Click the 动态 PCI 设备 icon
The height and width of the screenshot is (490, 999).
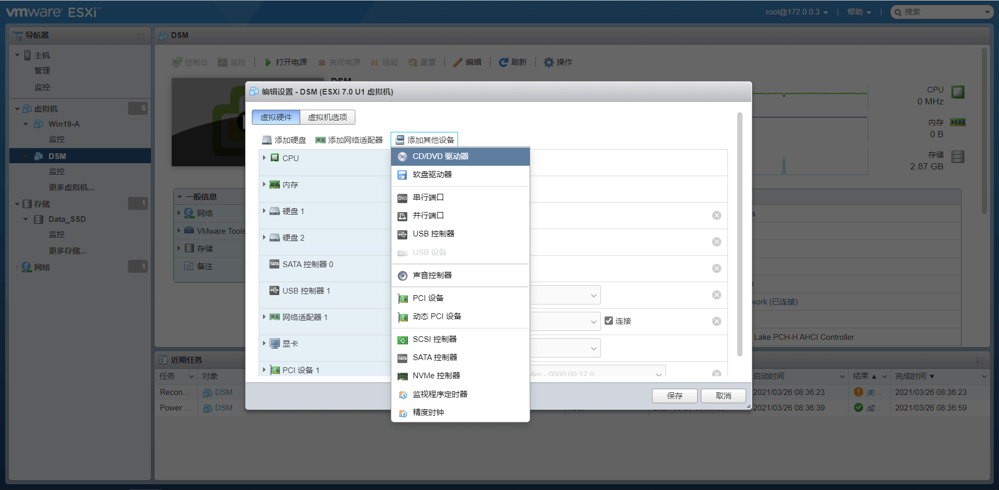click(402, 316)
